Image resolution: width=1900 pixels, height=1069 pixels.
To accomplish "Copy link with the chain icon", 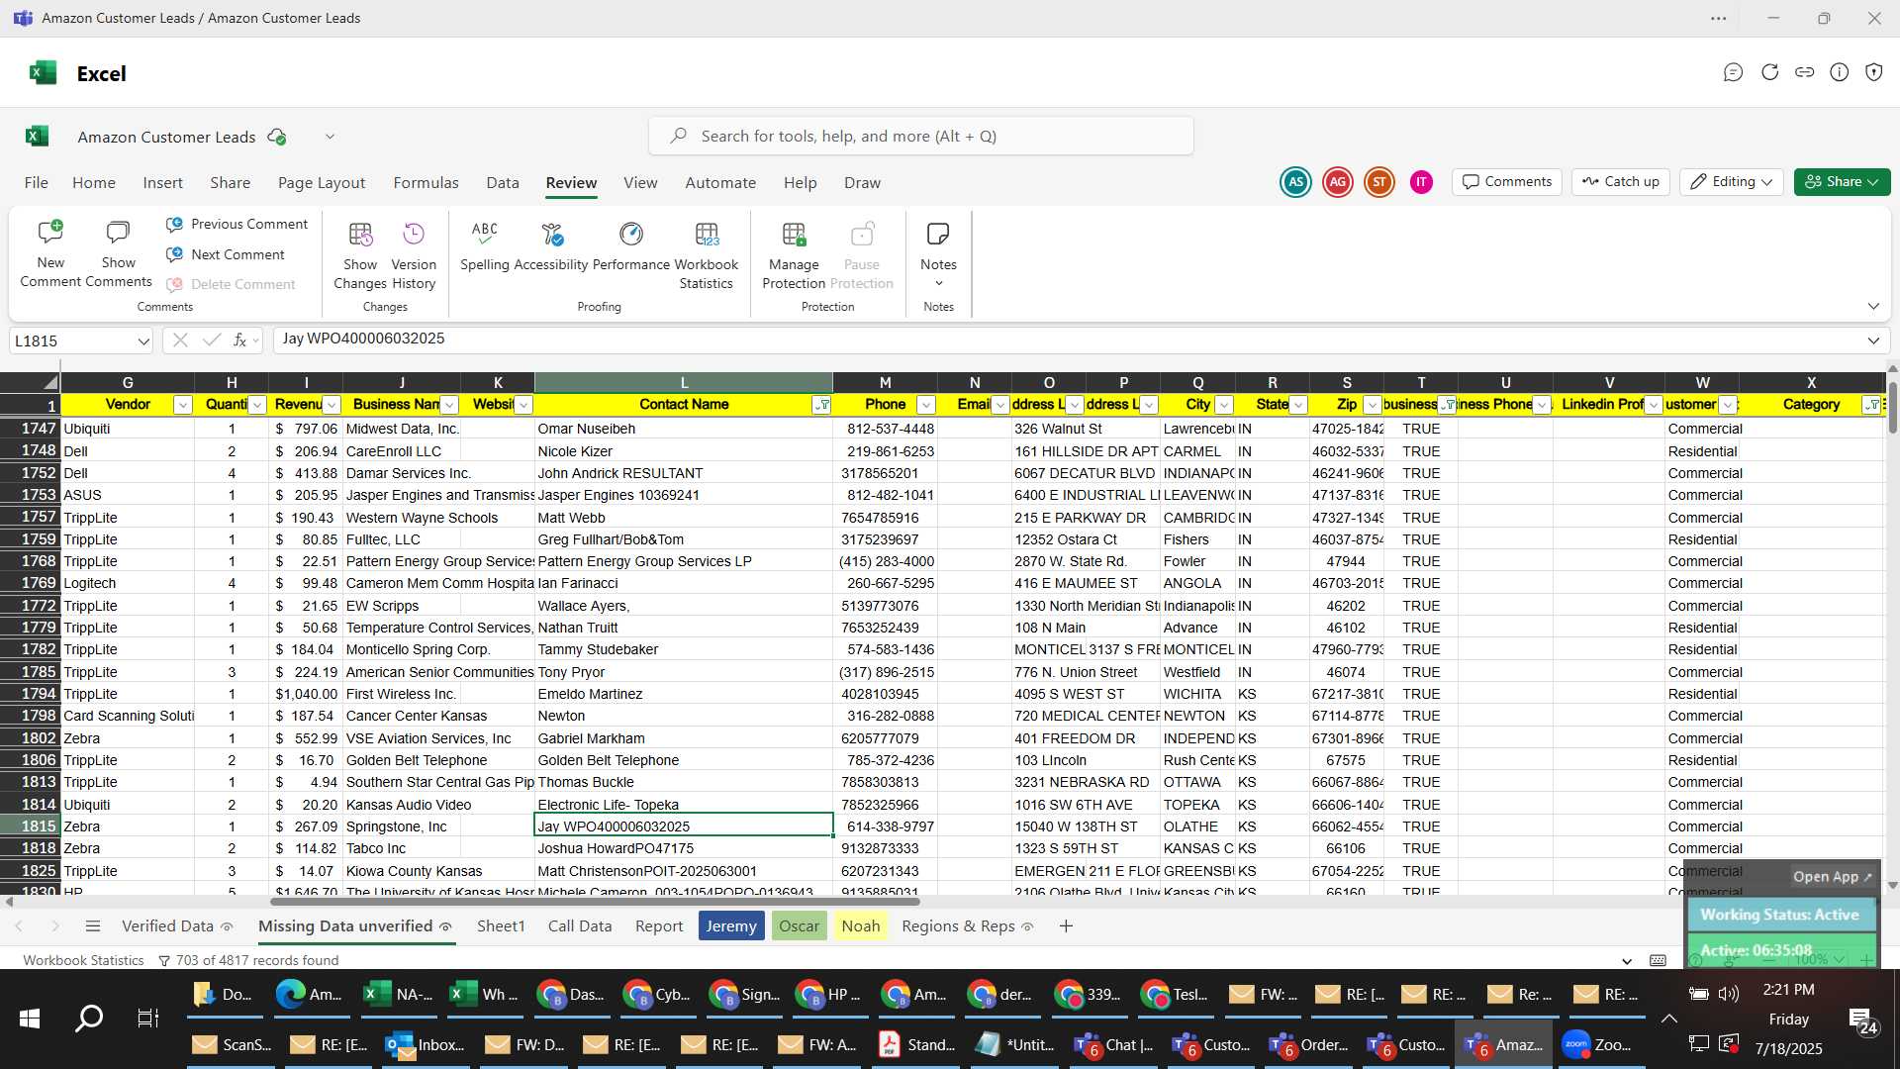I will (1805, 72).
